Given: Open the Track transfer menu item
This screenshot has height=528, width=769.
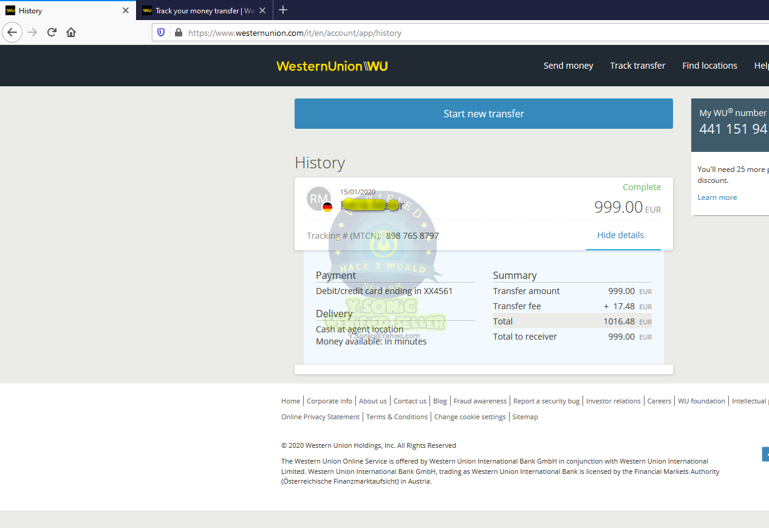Looking at the screenshot, I should (638, 66).
